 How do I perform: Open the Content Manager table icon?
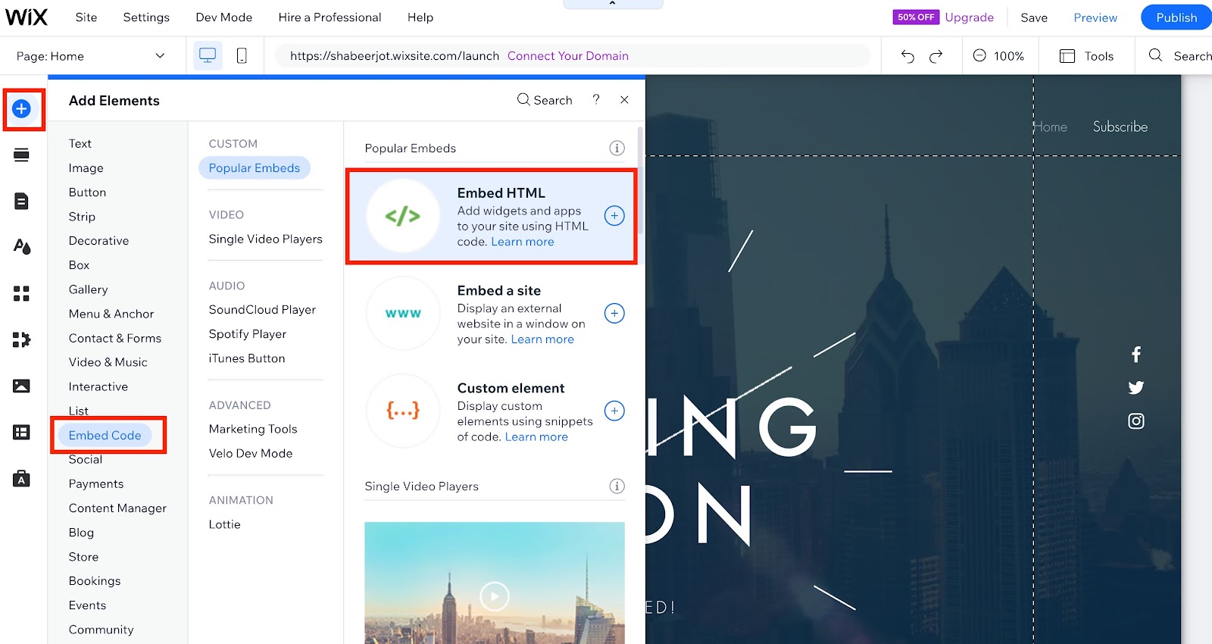point(22,432)
